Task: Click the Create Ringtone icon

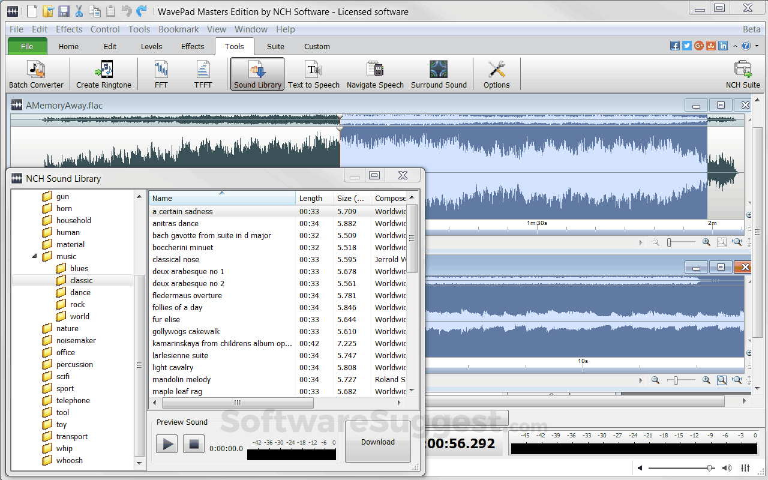Action: pyautogui.click(x=104, y=74)
